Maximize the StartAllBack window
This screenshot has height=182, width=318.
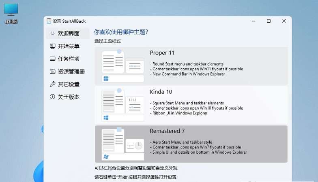[x=269, y=21]
